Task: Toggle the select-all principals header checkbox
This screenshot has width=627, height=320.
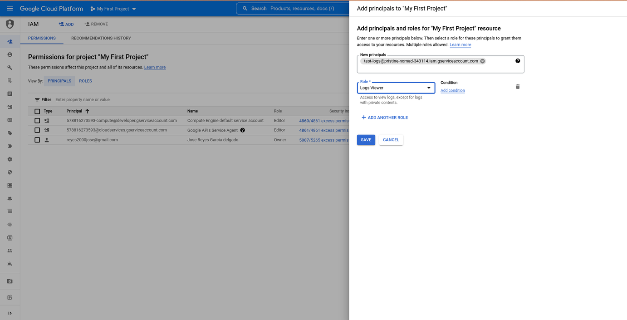Action: pyautogui.click(x=37, y=111)
